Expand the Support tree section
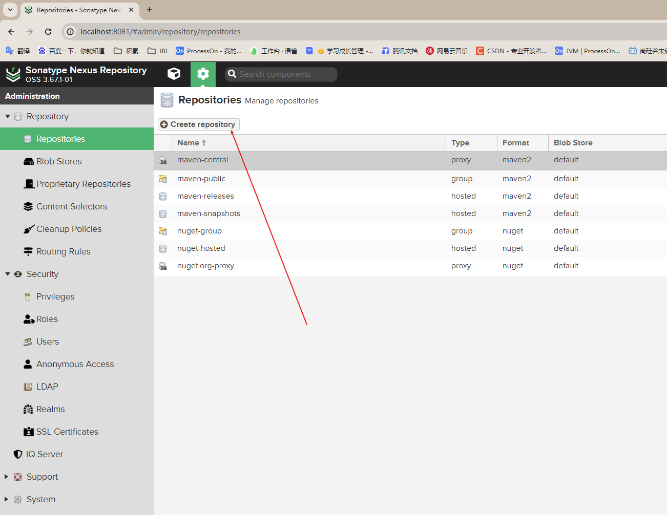This screenshot has height=515, width=667. [x=6, y=477]
